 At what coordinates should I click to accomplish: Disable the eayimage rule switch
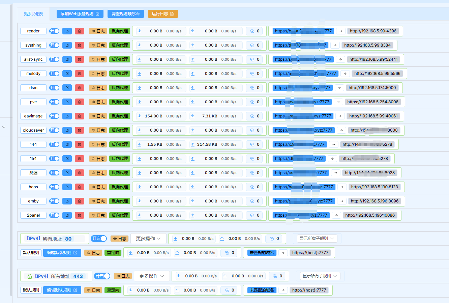point(54,116)
